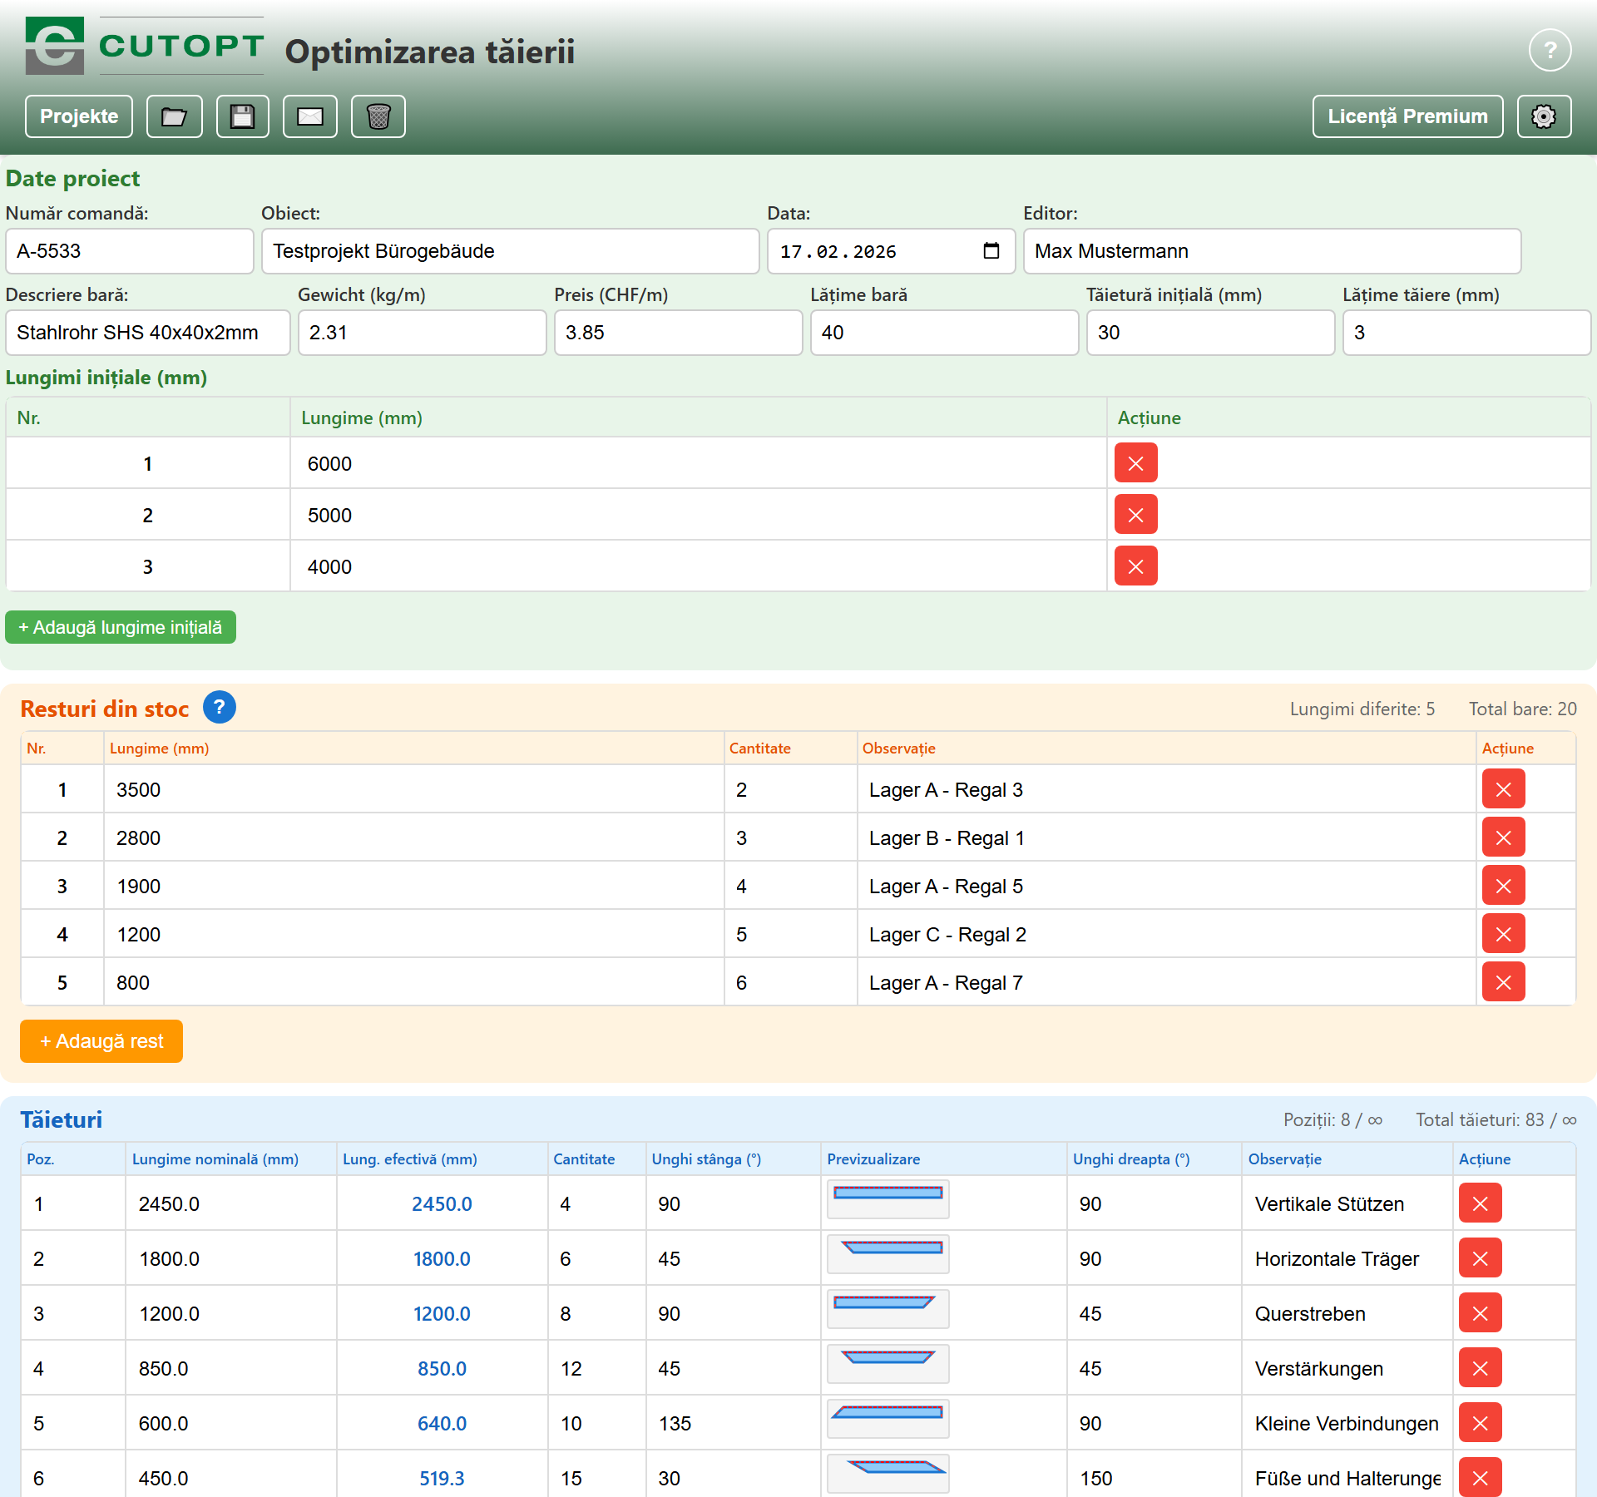Select observation Lager B - Regal 1

click(x=1167, y=837)
